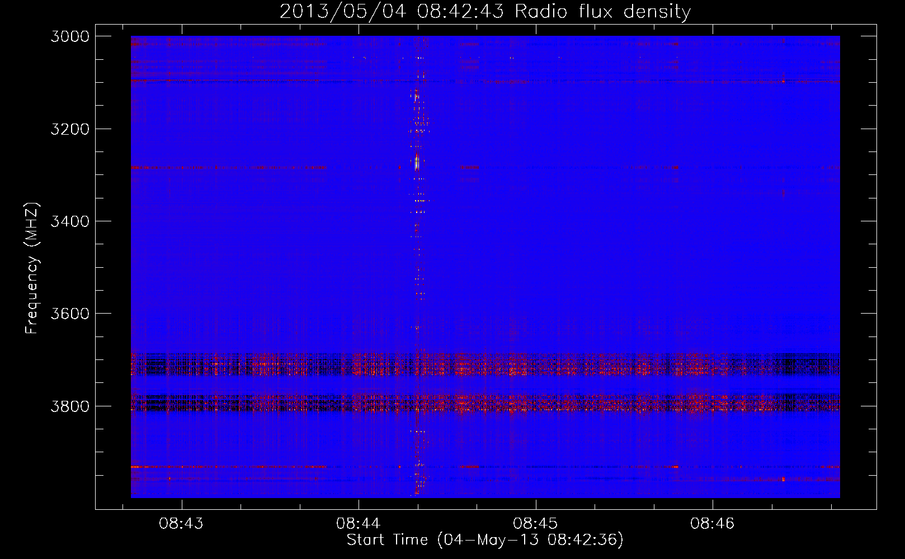Click the 08:46 time axis label
The width and height of the screenshot is (905, 559).
coord(712,524)
